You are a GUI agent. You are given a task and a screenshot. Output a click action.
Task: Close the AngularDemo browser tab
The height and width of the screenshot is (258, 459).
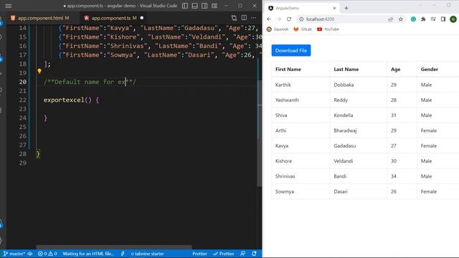(334, 8)
